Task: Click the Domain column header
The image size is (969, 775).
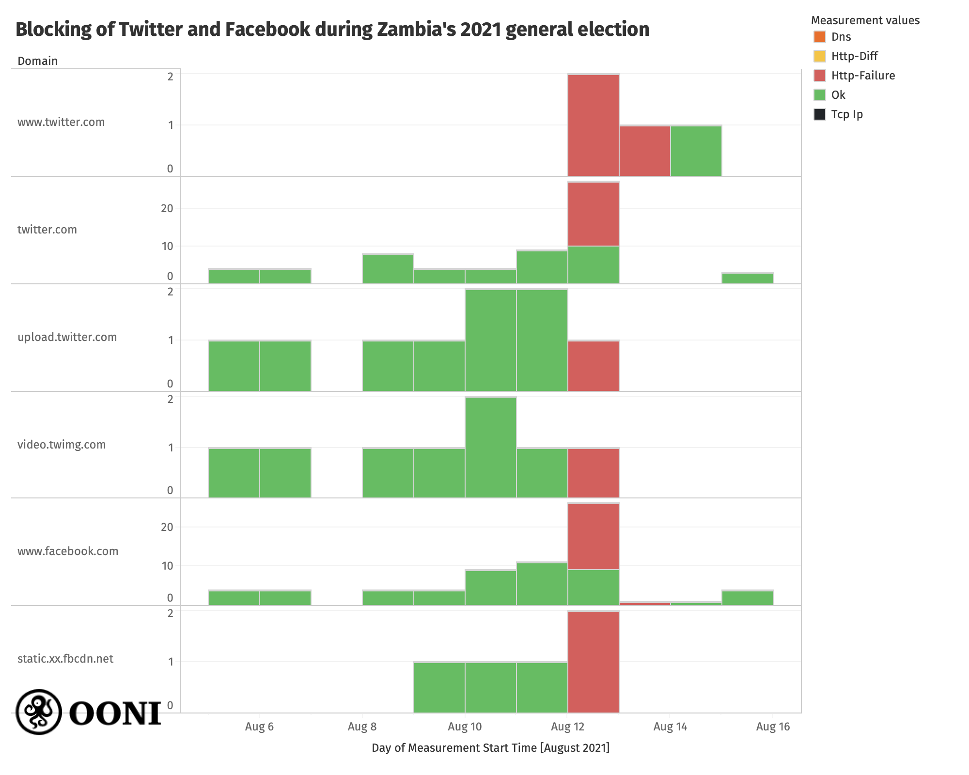Action: tap(37, 61)
